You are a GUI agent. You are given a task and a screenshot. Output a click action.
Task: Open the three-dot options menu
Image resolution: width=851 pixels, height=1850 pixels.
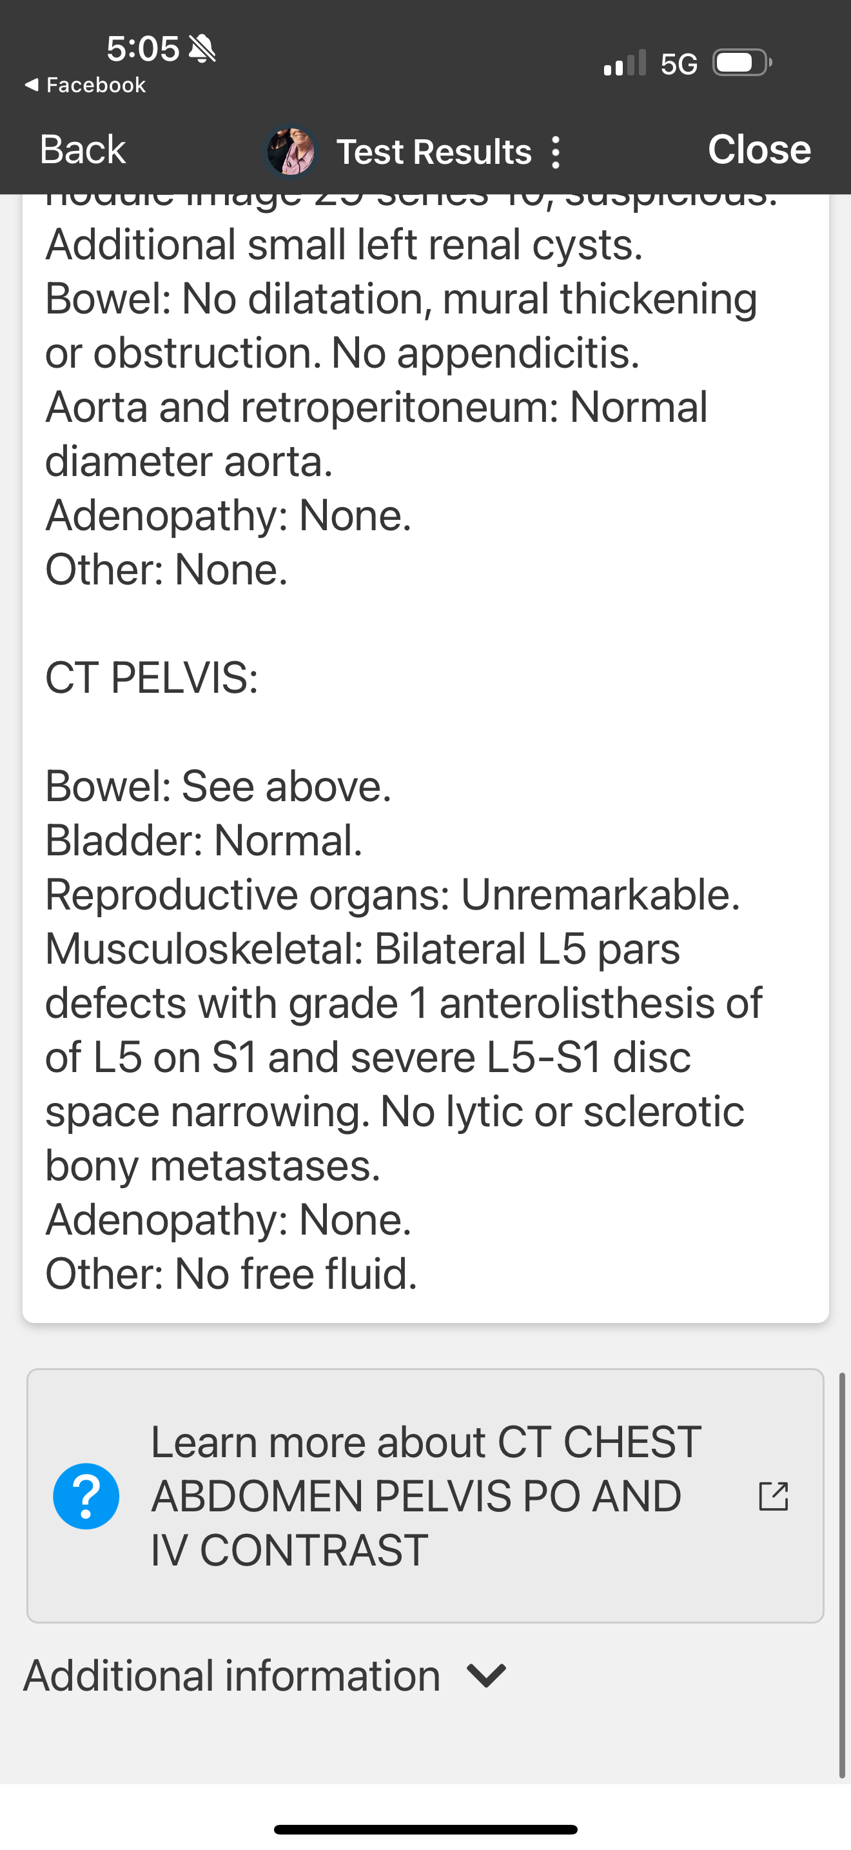pos(555,152)
